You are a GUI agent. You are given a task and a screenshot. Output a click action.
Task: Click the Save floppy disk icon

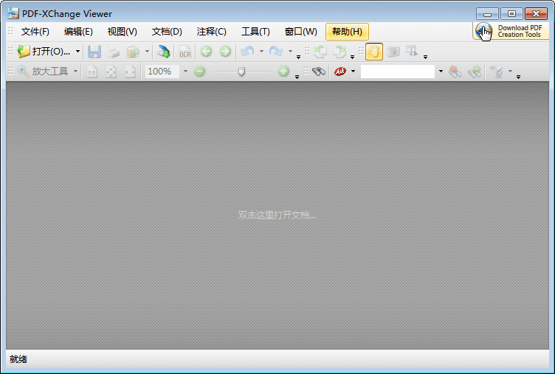94,52
